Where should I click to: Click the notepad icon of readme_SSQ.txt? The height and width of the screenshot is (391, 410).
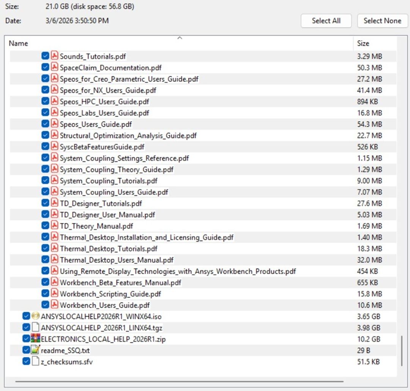(x=35, y=350)
